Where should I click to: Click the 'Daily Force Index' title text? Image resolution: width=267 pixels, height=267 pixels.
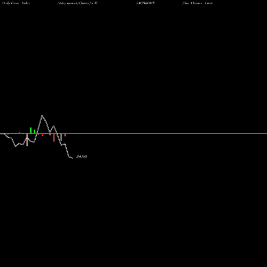(16, 3)
